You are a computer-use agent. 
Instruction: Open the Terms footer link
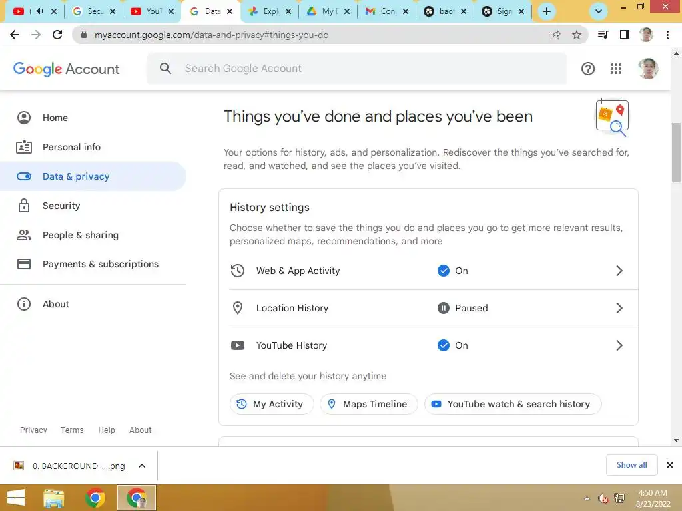click(x=72, y=430)
